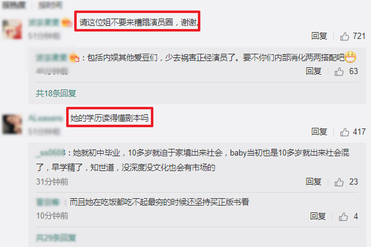Click 回复 on the 31分钟前 reply

[x=313, y=182]
